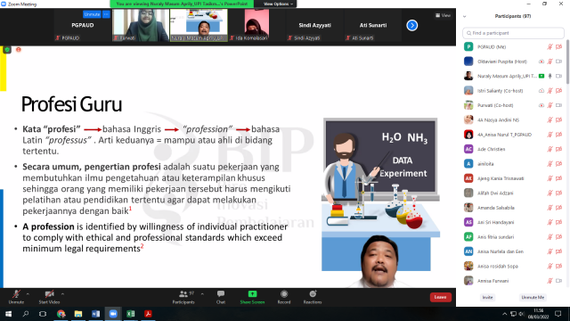Open the Chat window
The image size is (570, 321).
221,297
